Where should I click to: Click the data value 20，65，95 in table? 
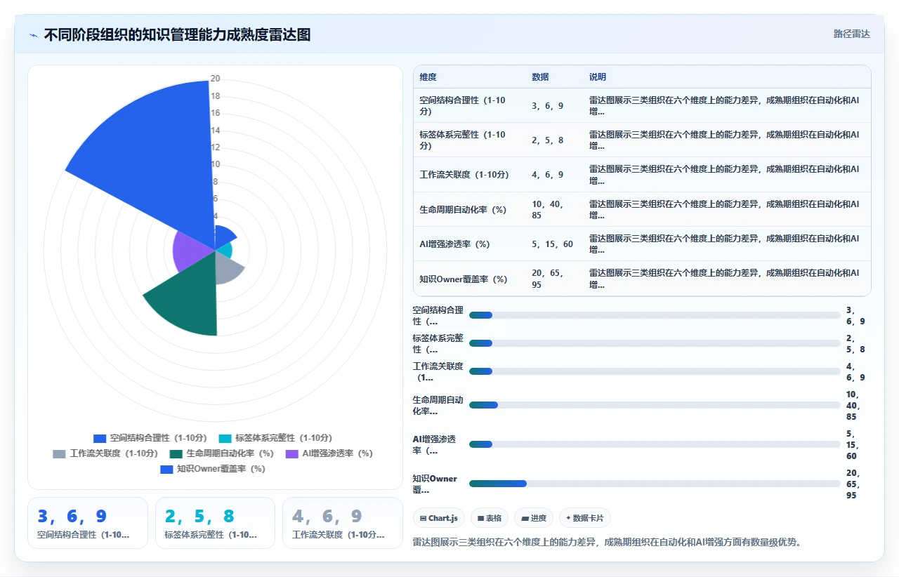(547, 279)
